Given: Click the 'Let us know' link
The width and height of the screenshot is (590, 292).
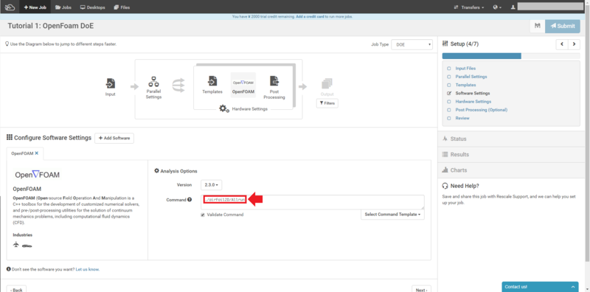Looking at the screenshot, I should coord(87,269).
